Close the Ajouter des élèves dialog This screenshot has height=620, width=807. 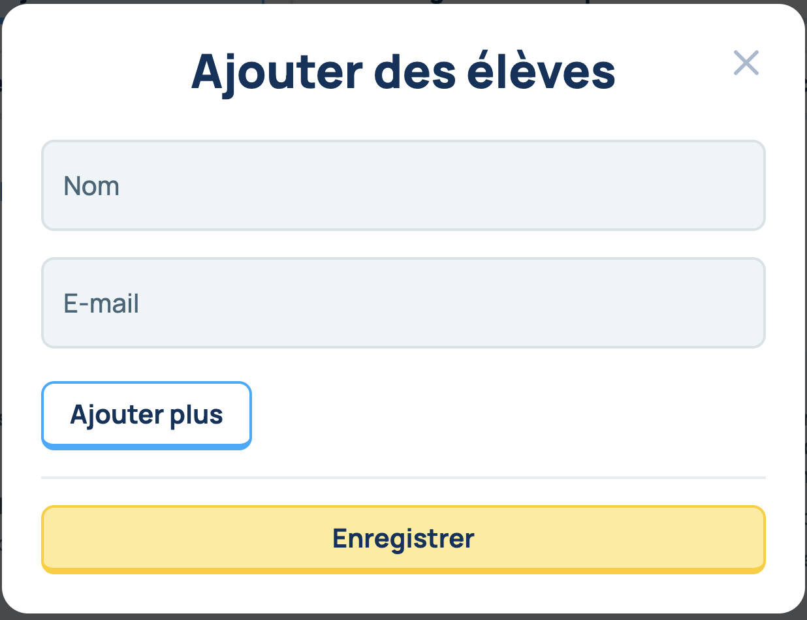click(x=746, y=63)
